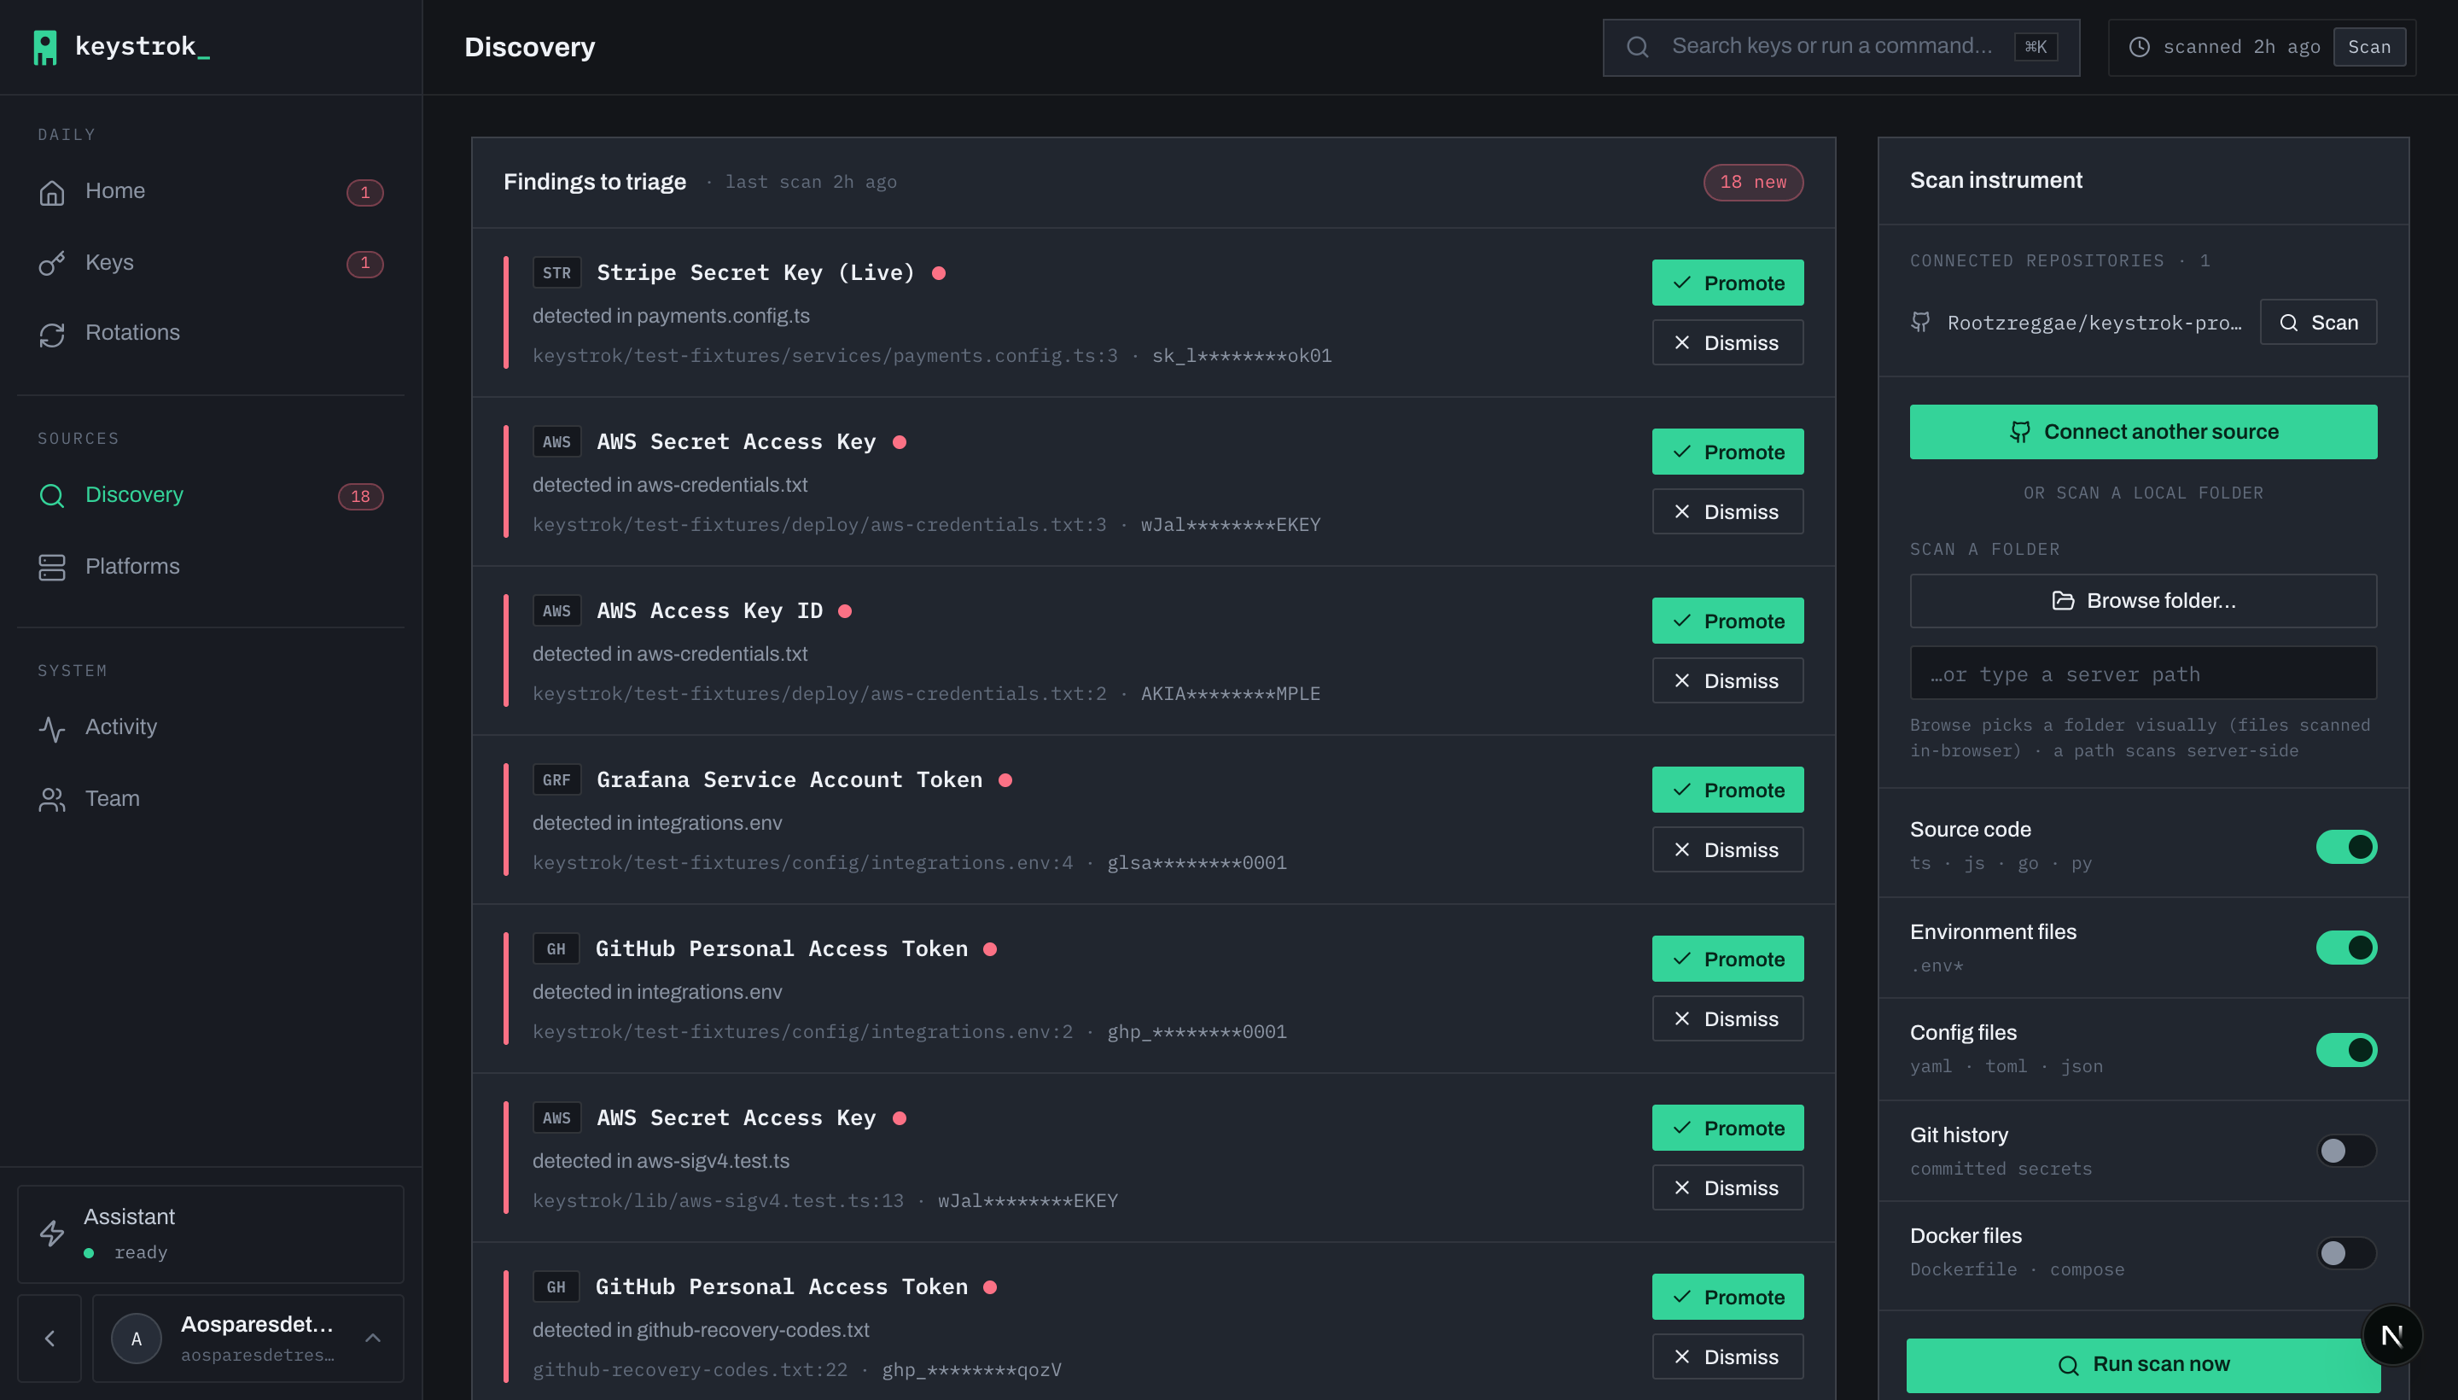2458x1400 pixels.
Task: Click masked key glsa*********0001
Action: (x=1197, y=863)
